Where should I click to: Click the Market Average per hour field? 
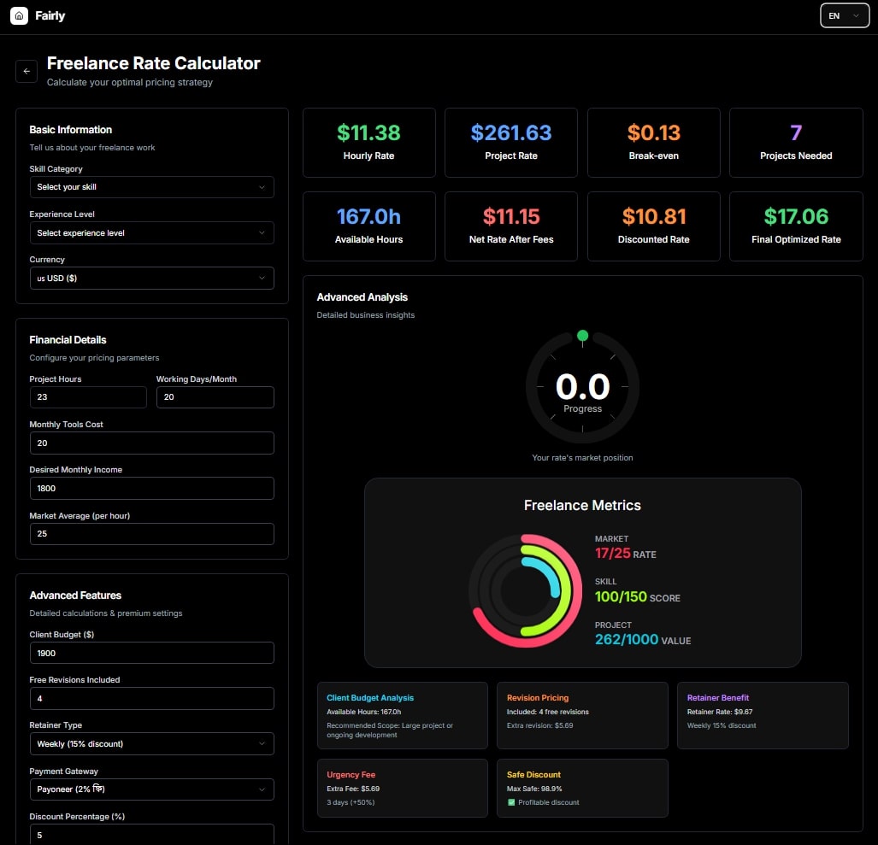pos(151,534)
